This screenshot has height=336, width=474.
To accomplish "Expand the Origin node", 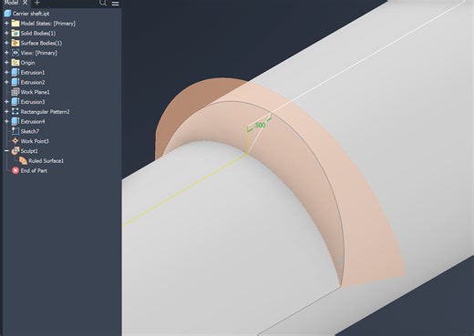I will click(x=6, y=63).
